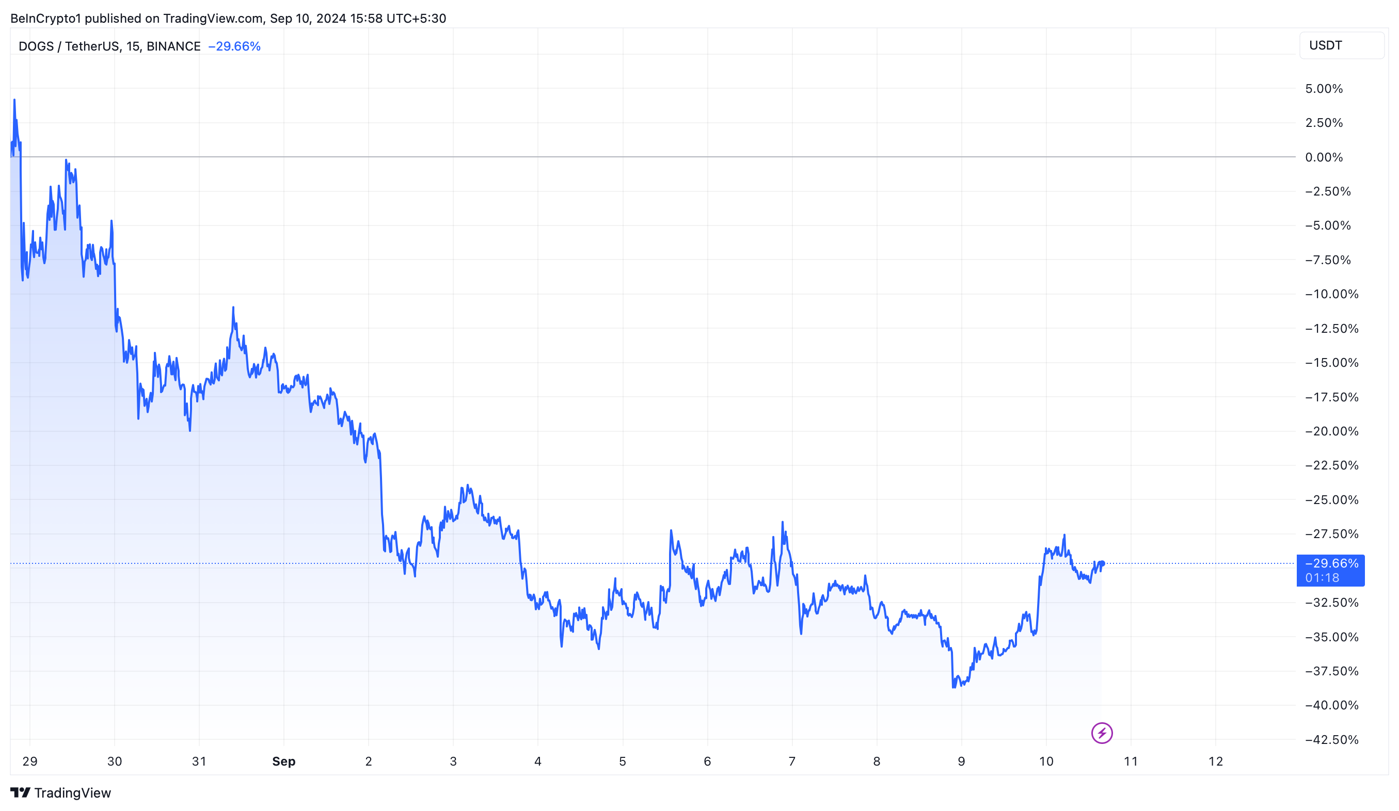Viewport: 1399px width, 811px height.
Task: Click the blue dot at line end
Action: pyautogui.click(x=1102, y=563)
